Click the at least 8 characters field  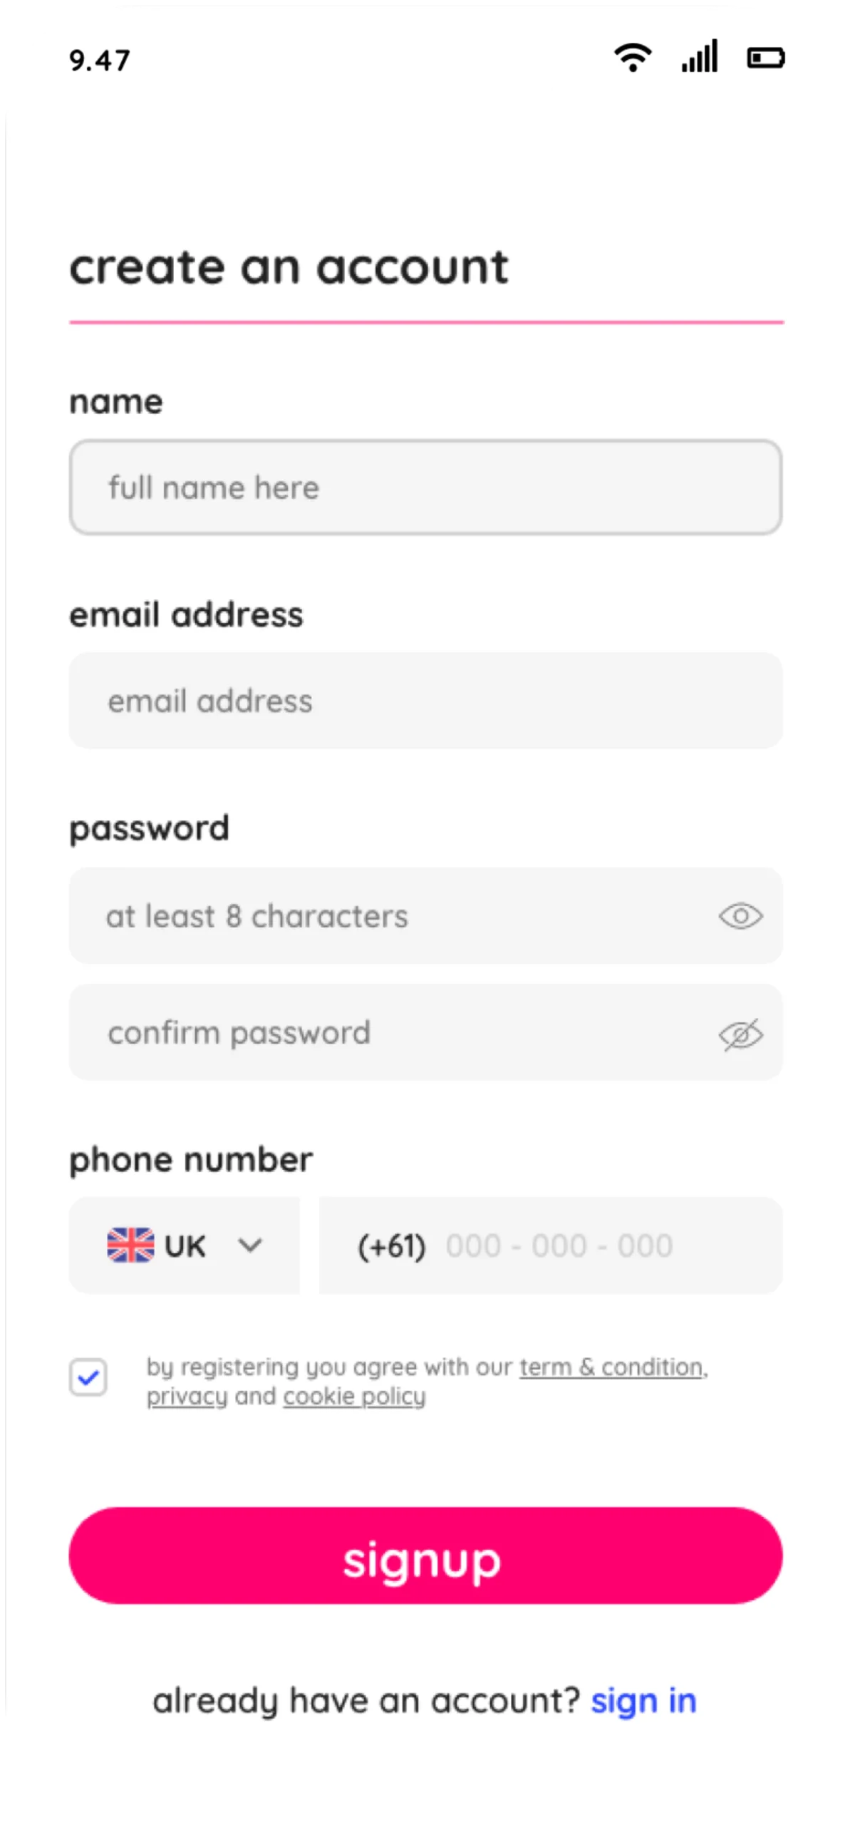[392, 916]
